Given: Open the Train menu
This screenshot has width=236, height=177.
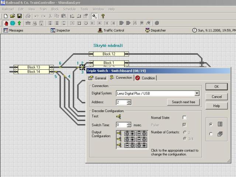Looking at the screenshot, I should [x=43, y=9].
